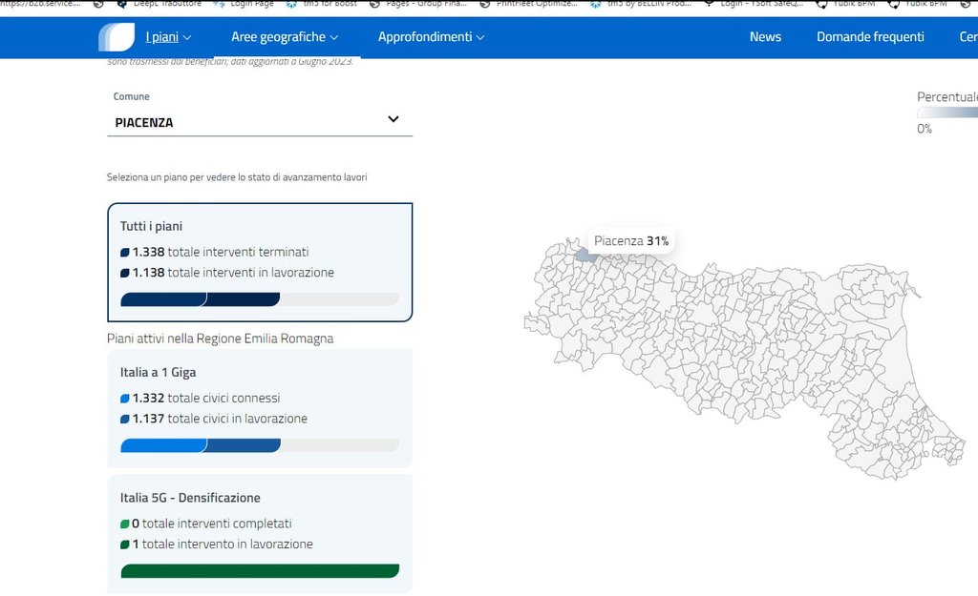Click '1.138 totale interventi in lavorazione' text
The image size is (978, 596).
(233, 272)
